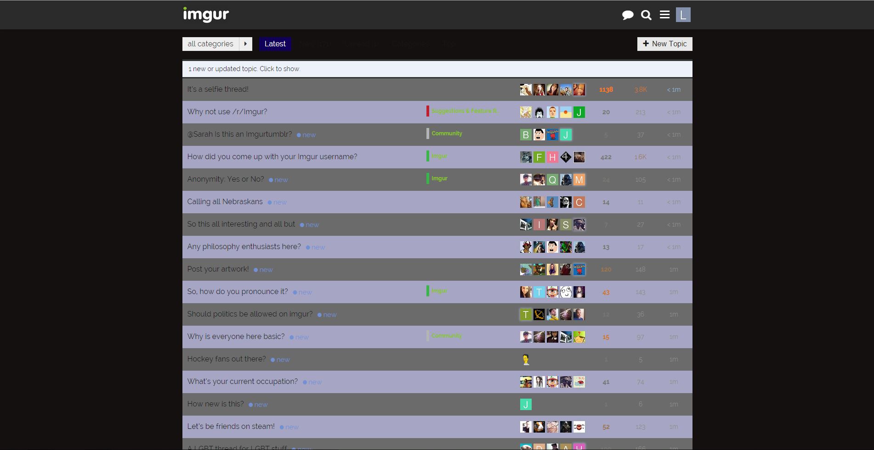Click 'F' avatar in Imgur username topic row
This screenshot has height=450, width=874.
click(x=539, y=157)
